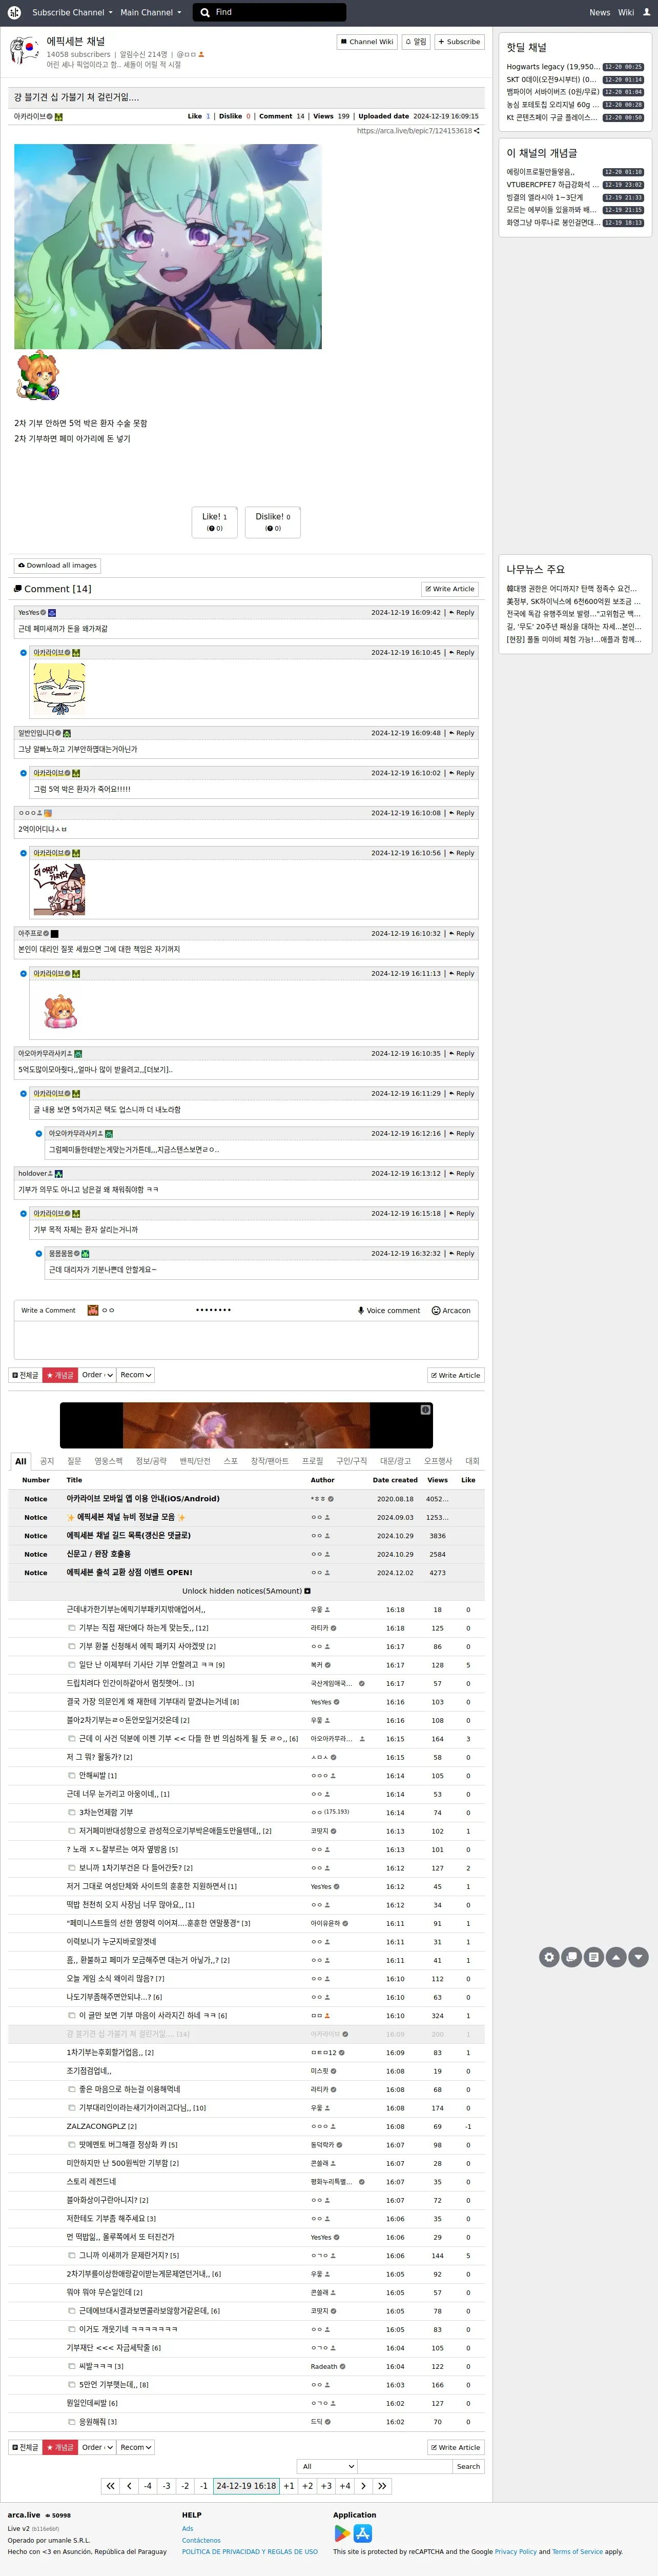
Task: Click Download all images
Action: point(57,566)
